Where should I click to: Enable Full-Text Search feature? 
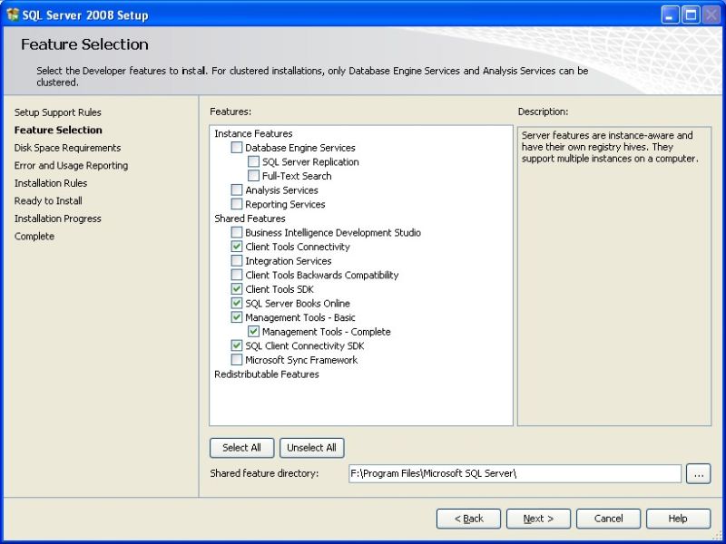pyautogui.click(x=251, y=175)
